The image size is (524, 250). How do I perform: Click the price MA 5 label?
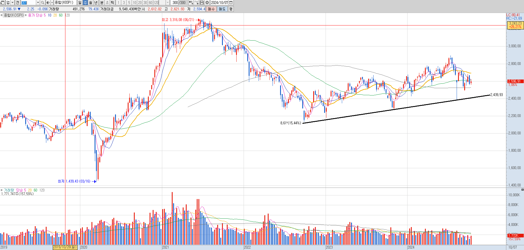coord(45,15)
